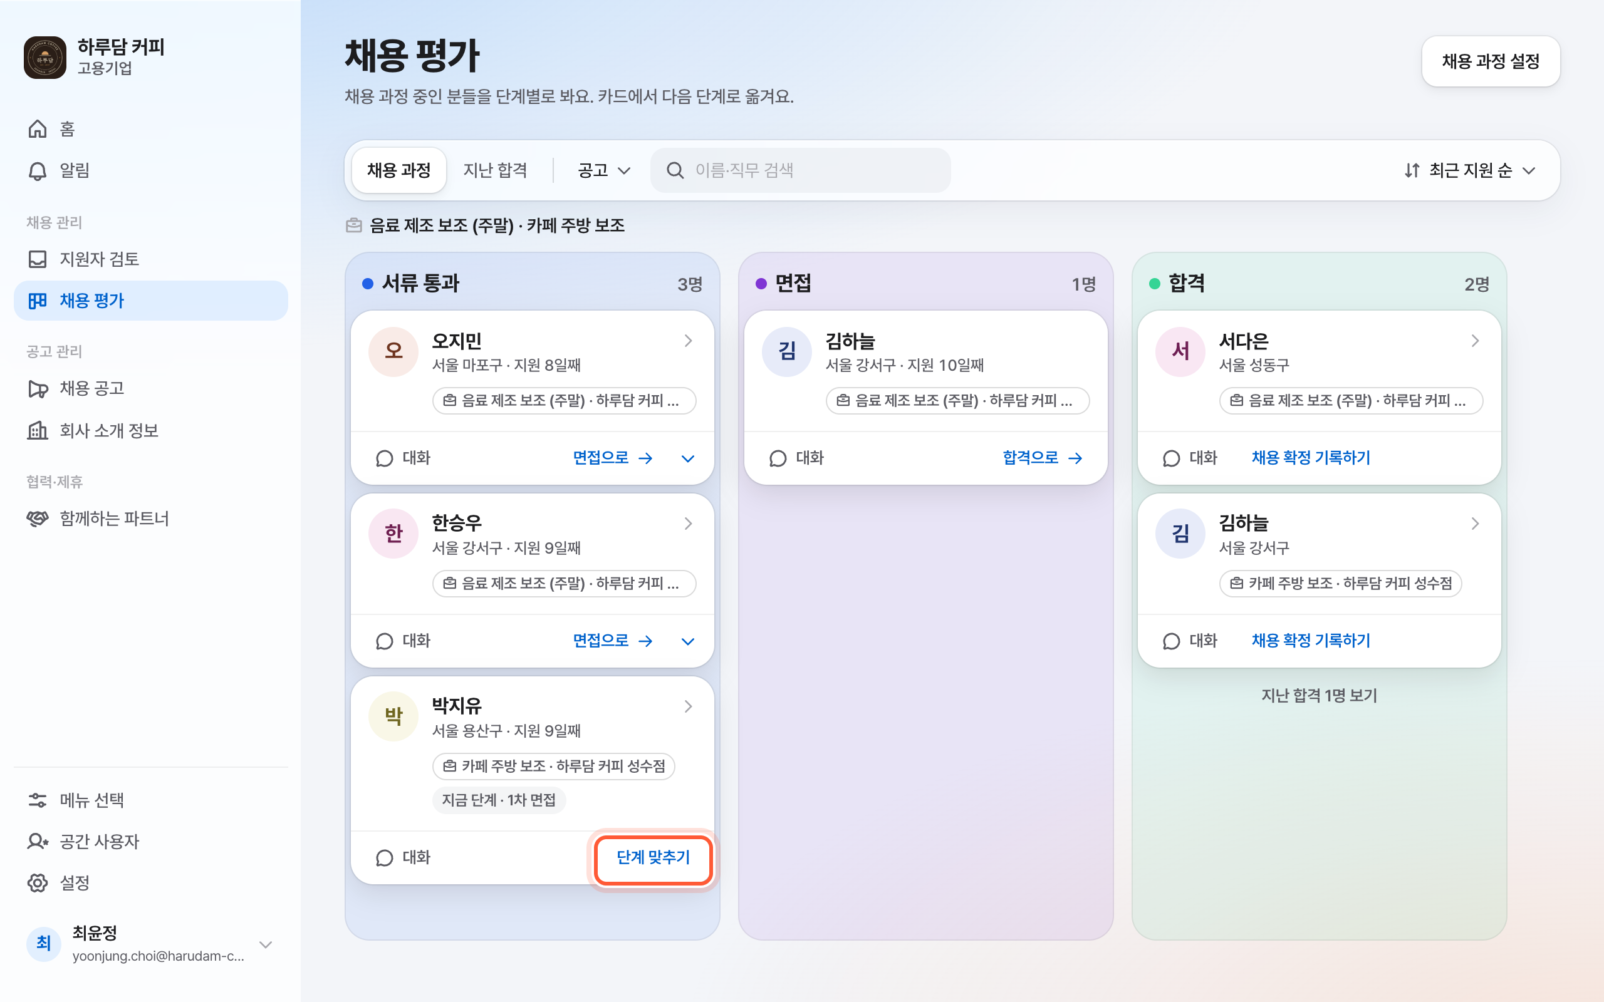Move 김하늘 with 합격으로
The image size is (1604, 1002).
(x=1042, y=458)
